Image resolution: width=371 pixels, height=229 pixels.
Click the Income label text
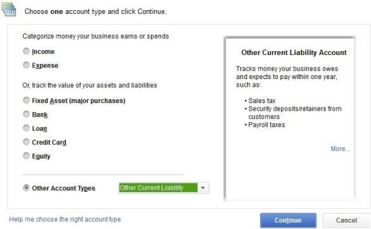(43, 51)
